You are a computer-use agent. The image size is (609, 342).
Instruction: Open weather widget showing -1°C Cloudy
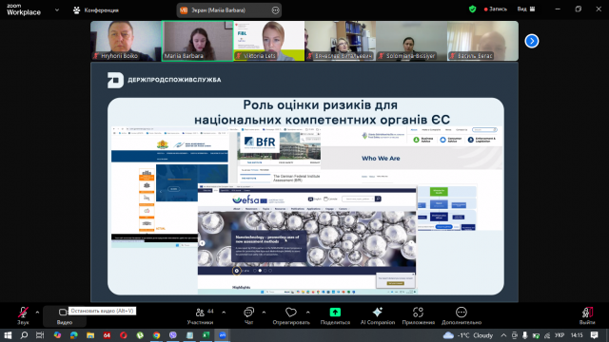tap(468, 335)
